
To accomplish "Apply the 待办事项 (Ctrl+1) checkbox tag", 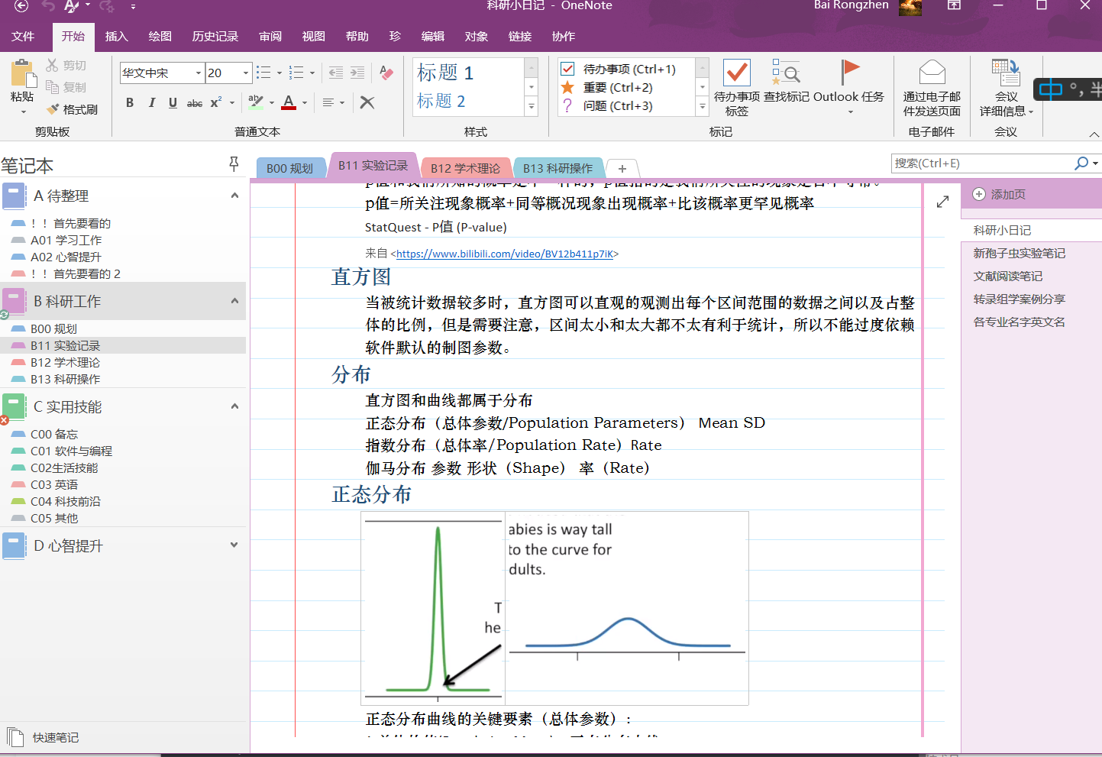I will (x=619, y=69).
